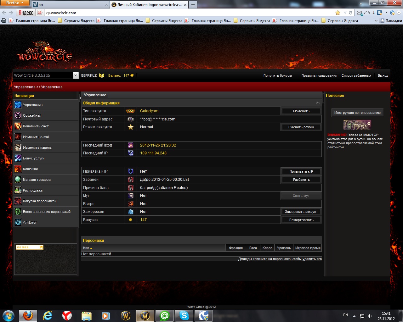
Task: Click the Заморозить аккаунт button
Action: click(301, 212)
